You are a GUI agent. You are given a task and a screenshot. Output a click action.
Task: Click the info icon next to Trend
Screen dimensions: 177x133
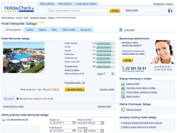click(112, 74)
